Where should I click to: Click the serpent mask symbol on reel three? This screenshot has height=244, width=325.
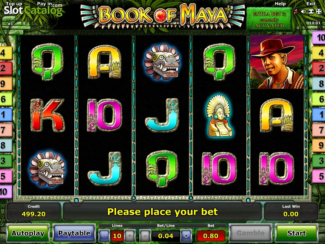[162, 62]
